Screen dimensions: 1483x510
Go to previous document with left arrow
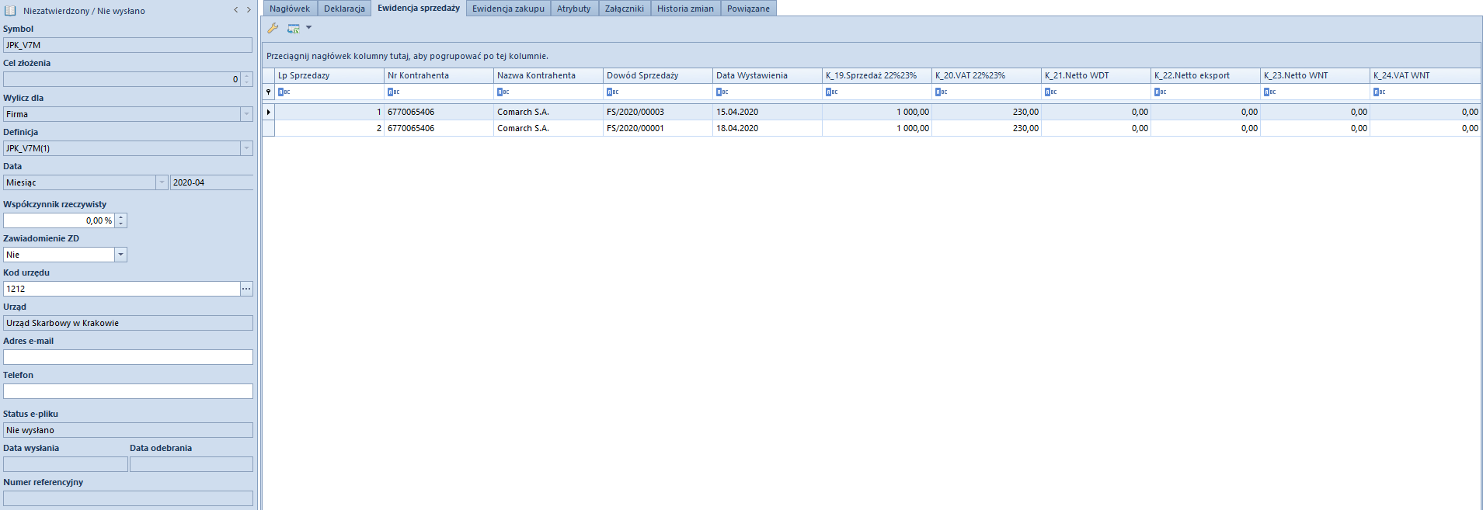click(236, 10)
